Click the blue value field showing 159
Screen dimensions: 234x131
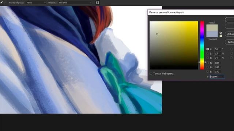coord(218,72)
